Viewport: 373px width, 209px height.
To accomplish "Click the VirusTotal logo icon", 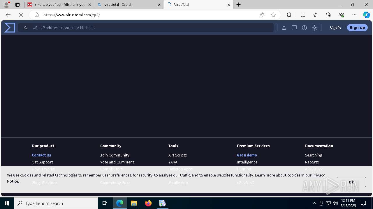I will click(10, 28).
